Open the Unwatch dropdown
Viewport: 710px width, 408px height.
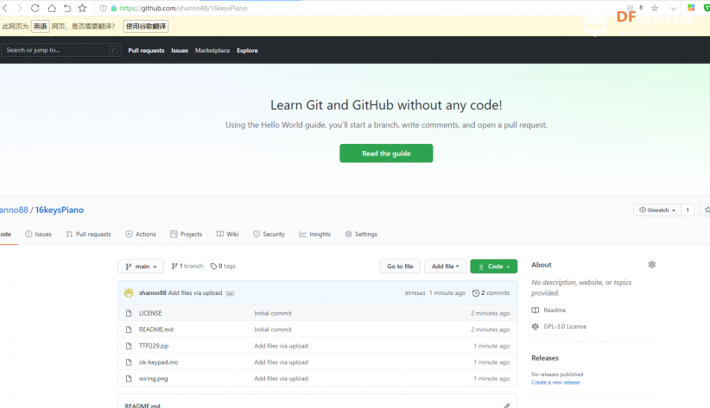click(x=657, y=210)
